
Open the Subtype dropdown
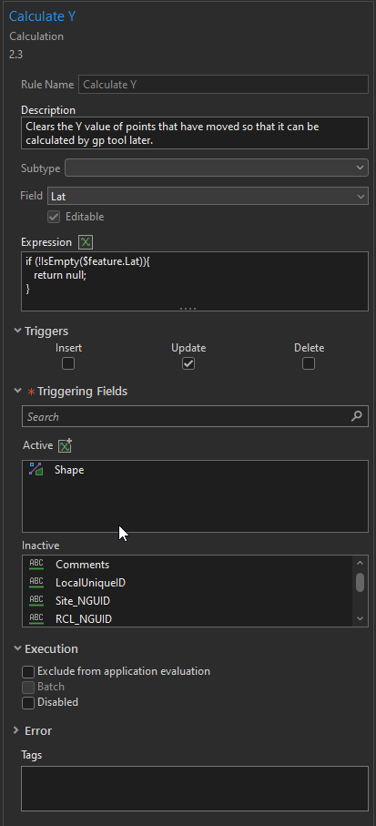(x=217, y=168)
